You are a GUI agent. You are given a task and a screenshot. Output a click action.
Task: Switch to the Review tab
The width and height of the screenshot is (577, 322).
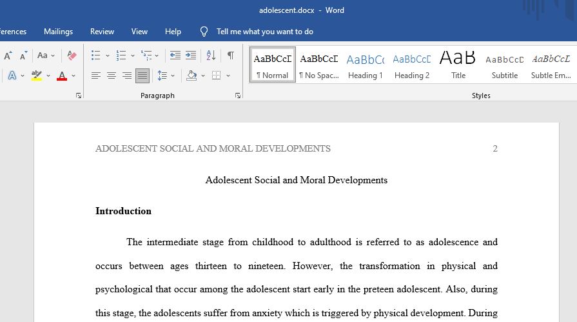click(102, 32)
